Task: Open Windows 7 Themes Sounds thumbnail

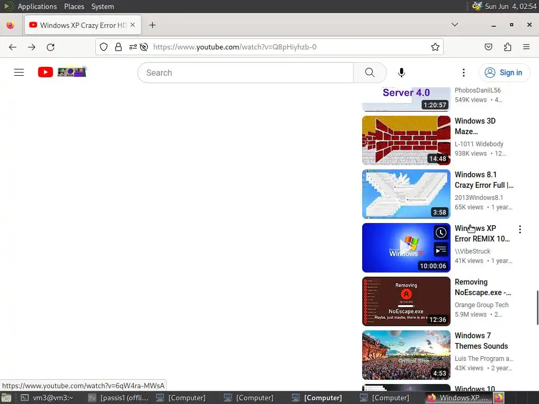Action: pos(406,355)
